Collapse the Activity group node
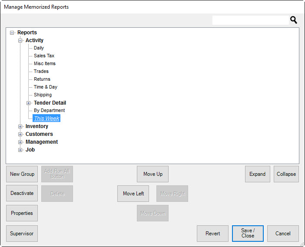This screenshot has height=247, width=305. (20, 40)
